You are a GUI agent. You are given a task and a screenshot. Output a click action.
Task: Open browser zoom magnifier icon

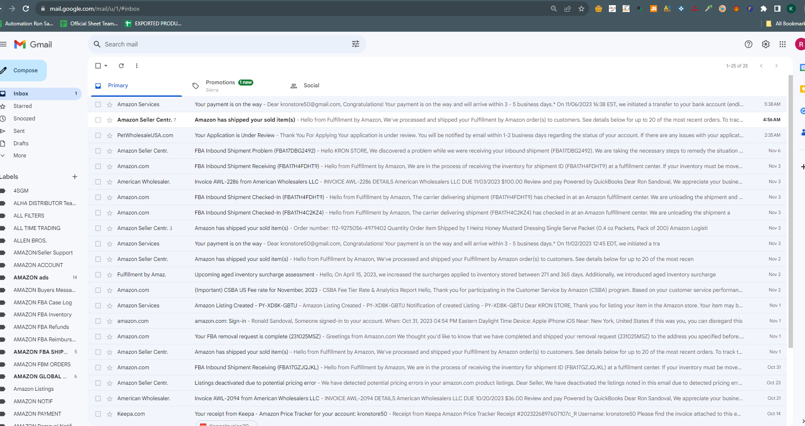pyautogui.click(x=554, y=9)
